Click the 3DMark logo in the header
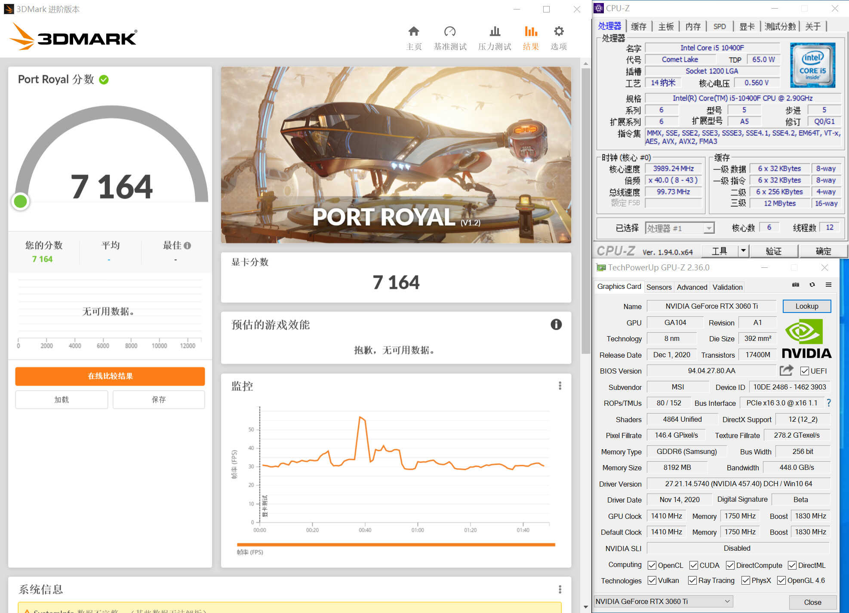Image resolution: width=849 pixels, height=613 pixels. pyautogui.click(x=73, y=37)
